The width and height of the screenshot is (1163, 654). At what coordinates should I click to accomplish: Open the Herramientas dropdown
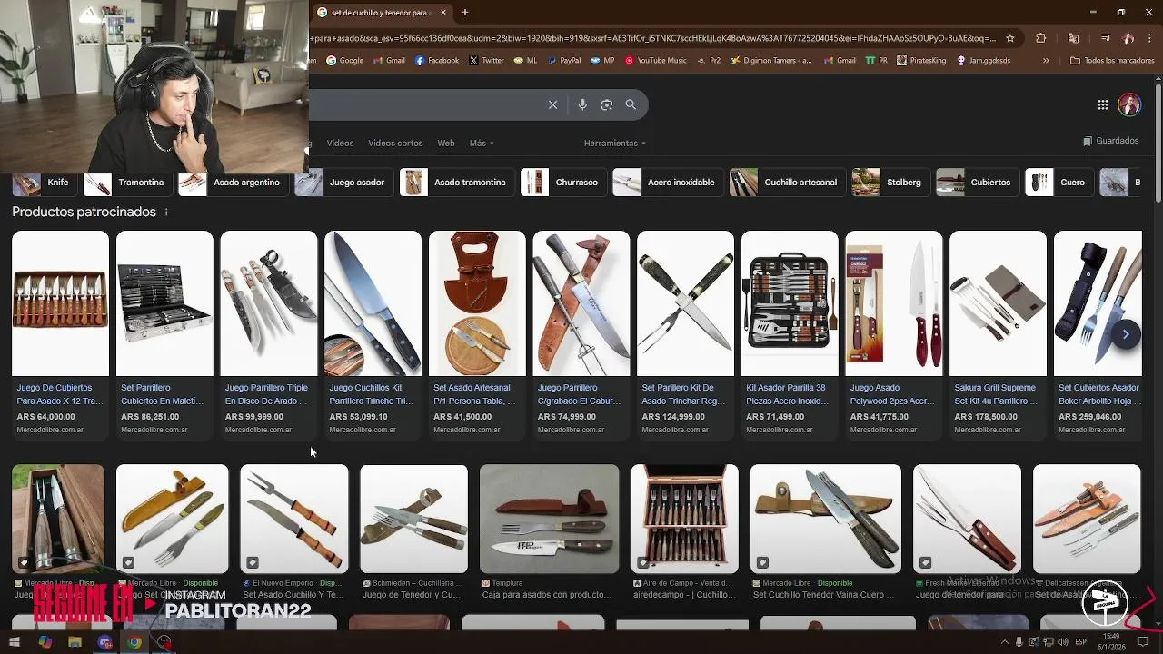tap(615, 143)
